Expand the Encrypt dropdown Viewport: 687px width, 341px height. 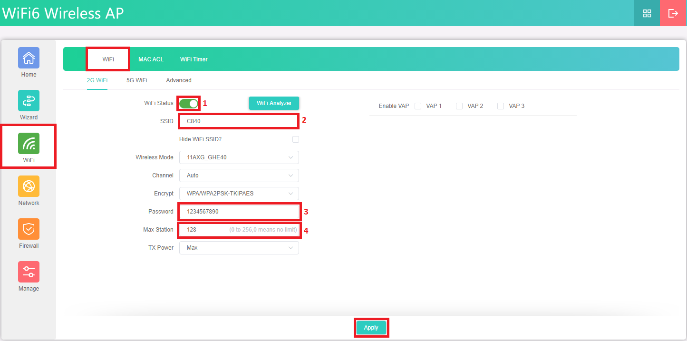(239, 194)
